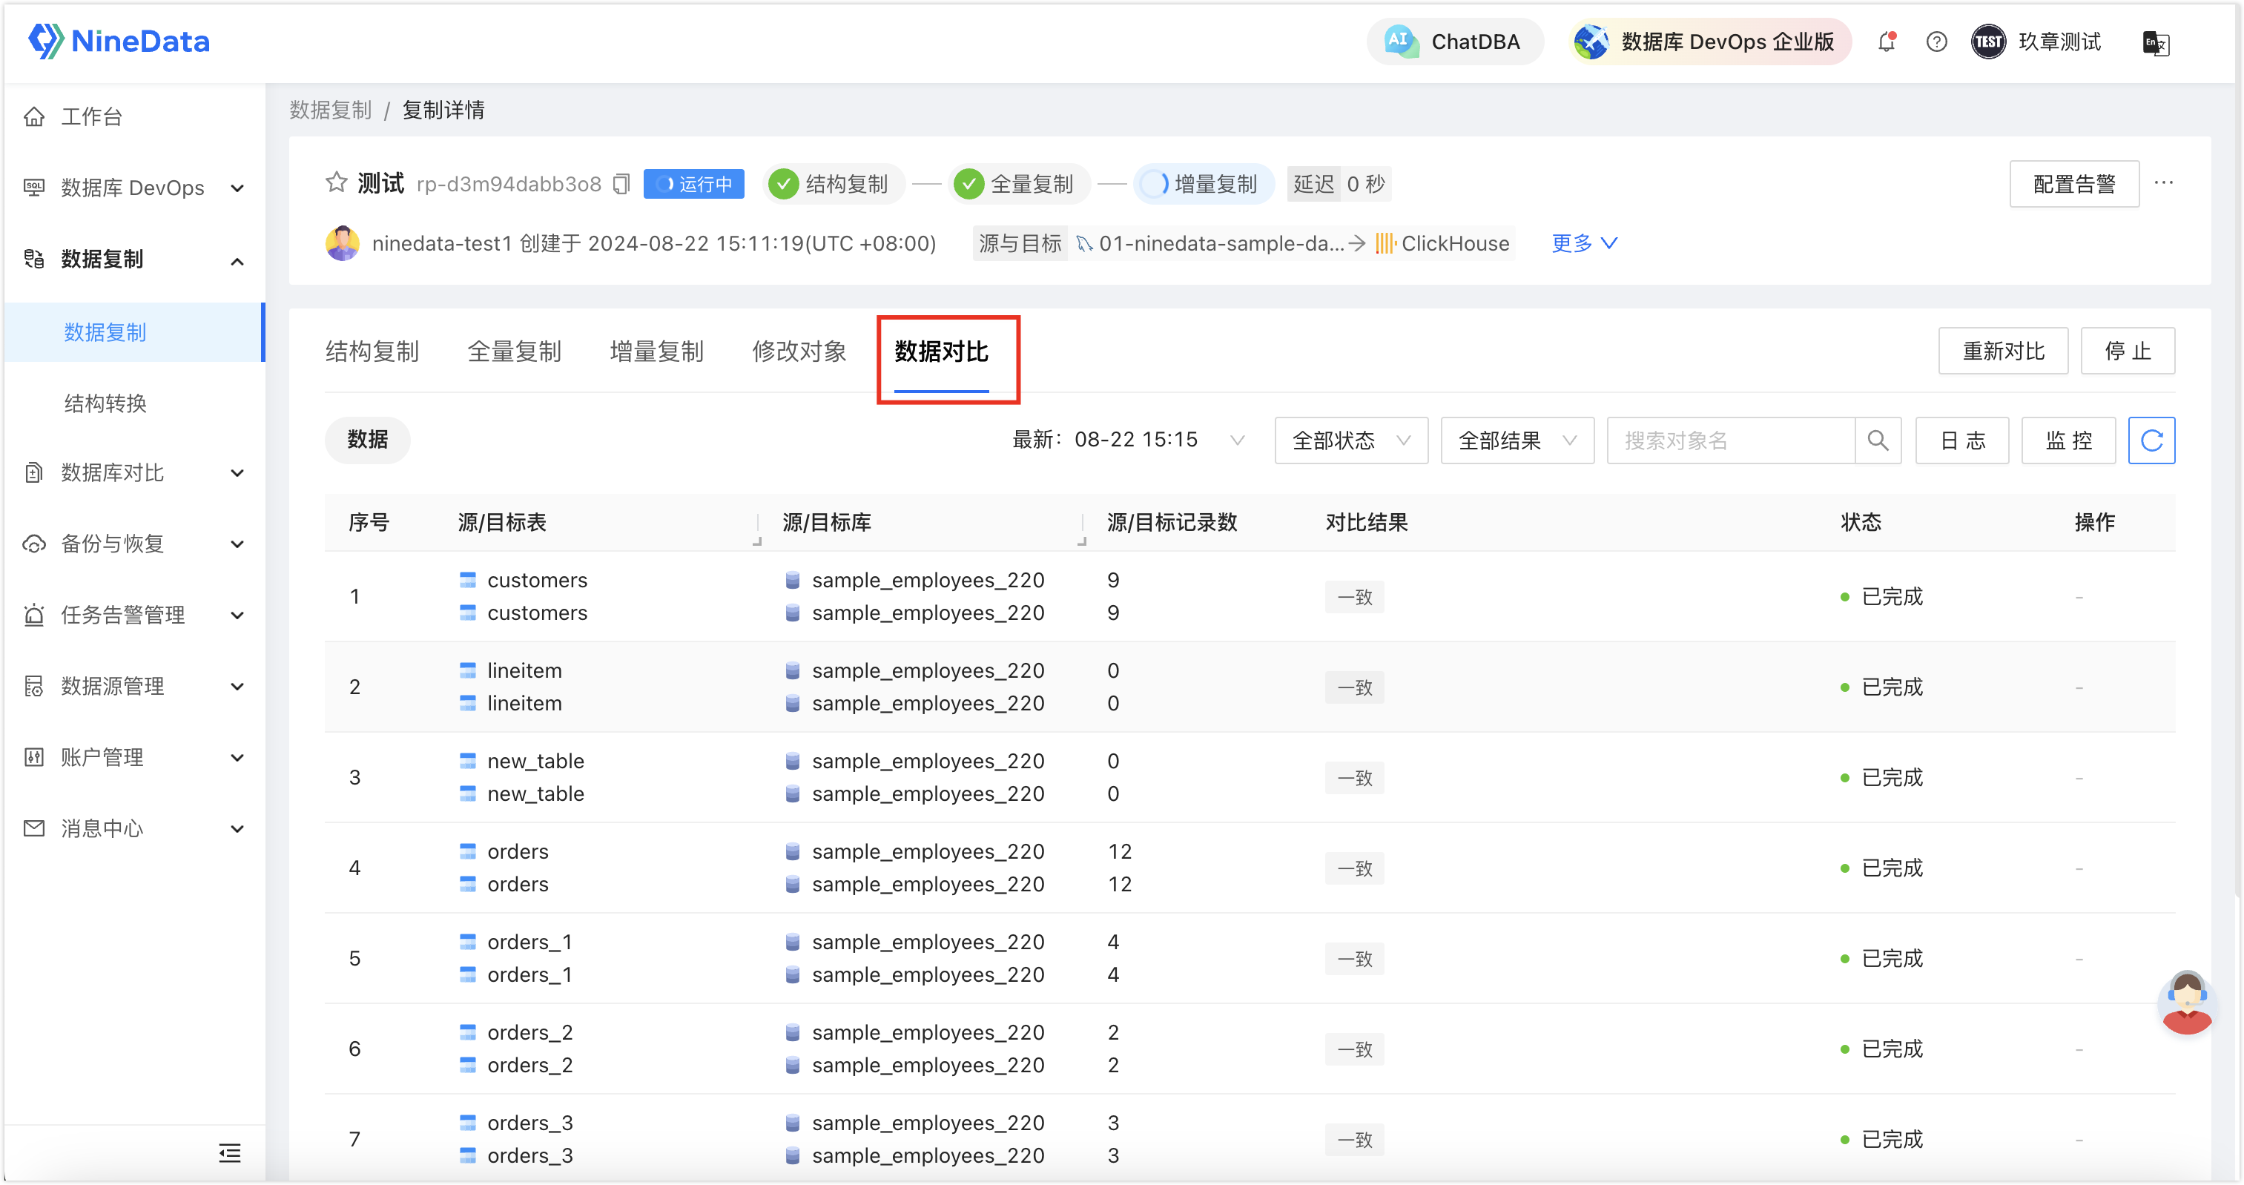Open the 监控 button
The height and width of the screenshot is (1185, 2244).
2068,440
